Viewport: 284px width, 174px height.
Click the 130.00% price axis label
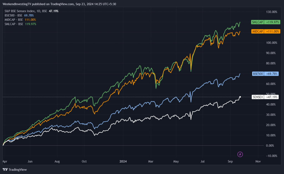coord(272,12)
